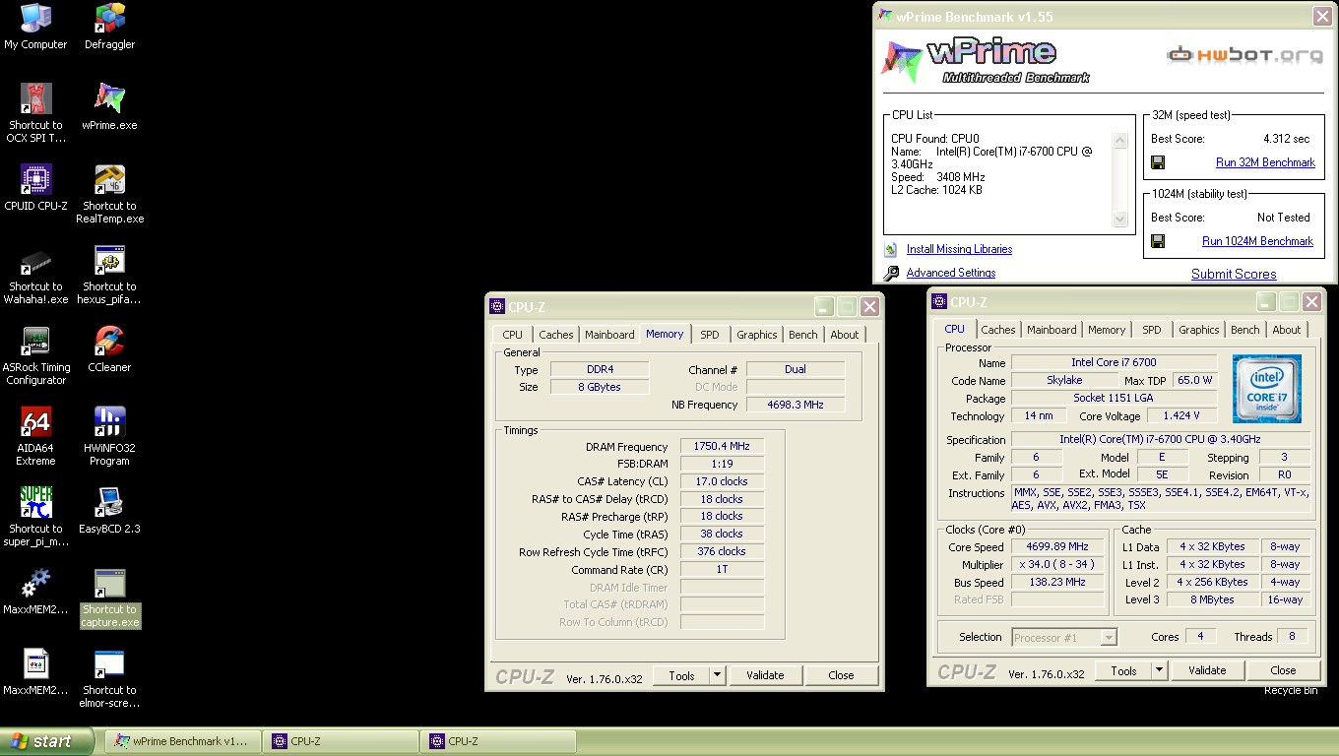This screenshot has width=1339, height=756.
Task: Open the MaxxMEM2 text file icon
Action: coord(35,663)
